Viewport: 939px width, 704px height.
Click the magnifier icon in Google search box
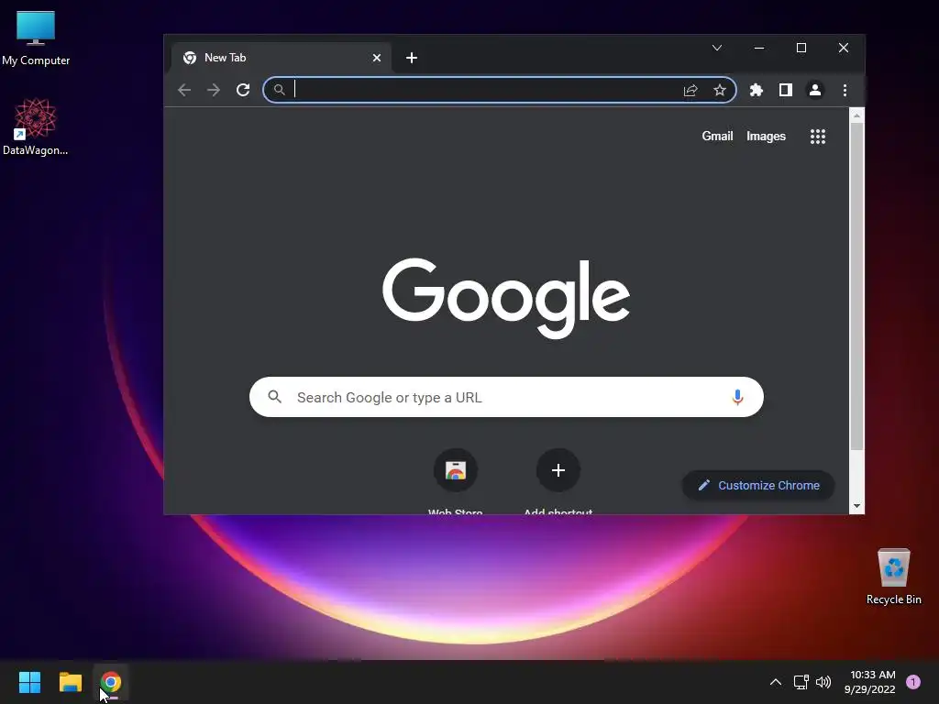point(275,396)
